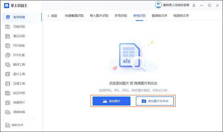The image size is (223, 132).
Task: Open 翻译工具 via its icon
Action: 7,65
